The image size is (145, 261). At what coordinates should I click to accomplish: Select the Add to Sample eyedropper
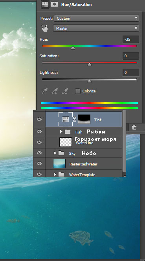(55, 91)
